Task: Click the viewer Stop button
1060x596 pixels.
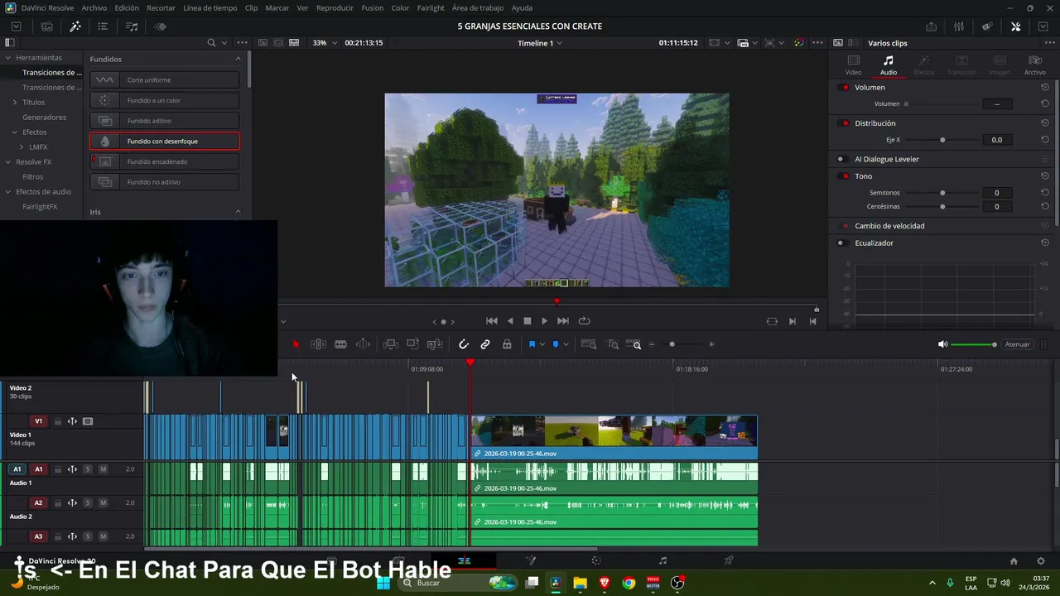Action: click(527, 321)
